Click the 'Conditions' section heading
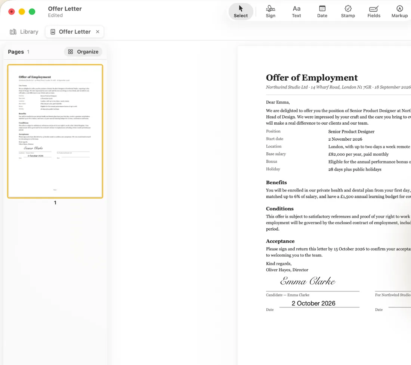This screenshot has width=411, height=365. pos(280,209)
